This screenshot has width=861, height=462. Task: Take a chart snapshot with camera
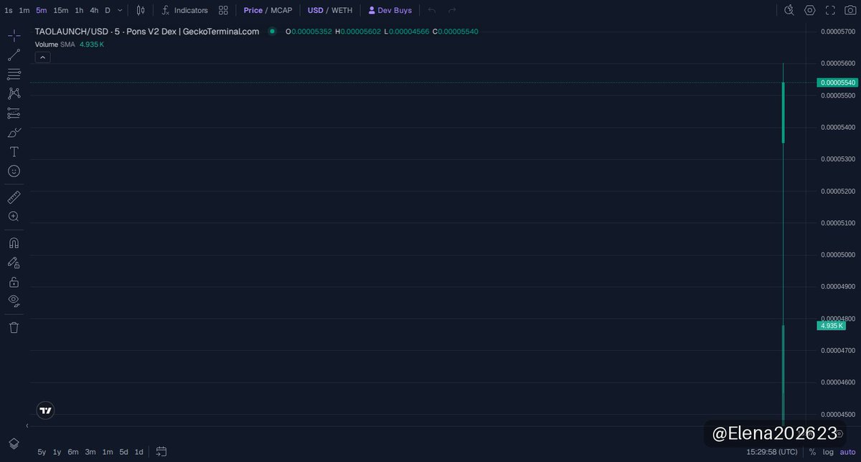point(850,10)
